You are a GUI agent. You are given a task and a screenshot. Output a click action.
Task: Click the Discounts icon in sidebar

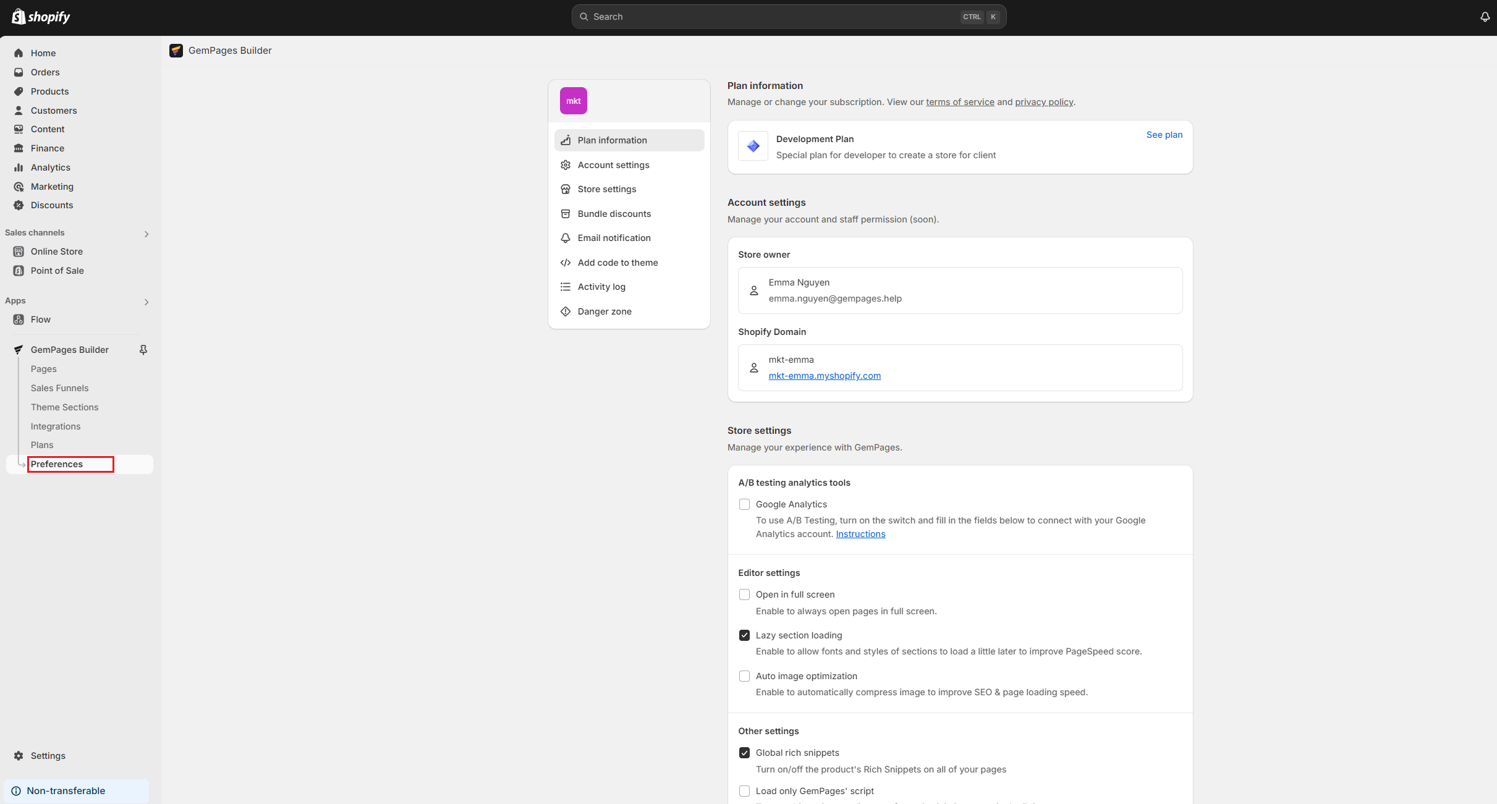[x=19, y=205]
